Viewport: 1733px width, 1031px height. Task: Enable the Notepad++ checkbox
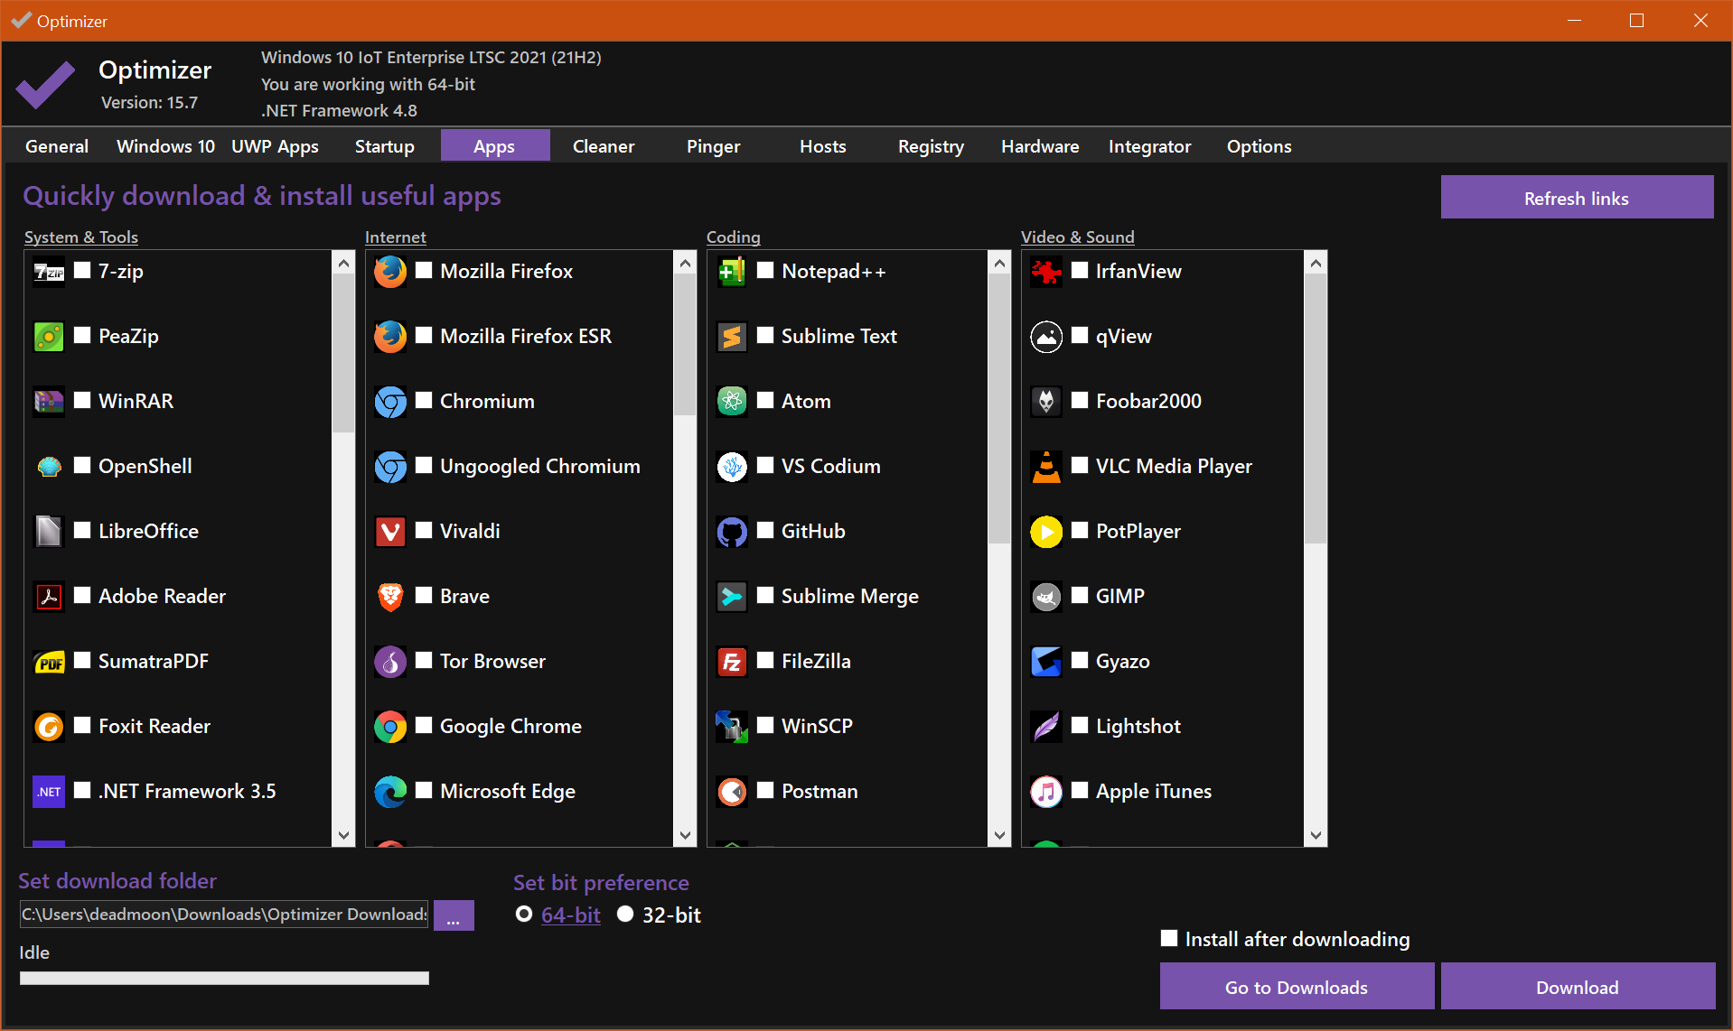(765, 271)
